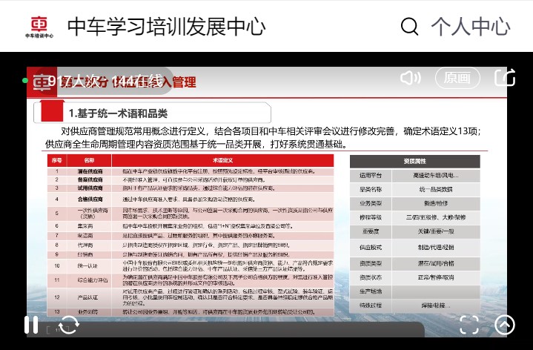Click the 关键/重要/一般 value
This screenshot has width=533, height=350.
pyautogui.click(x=436, y=231)
